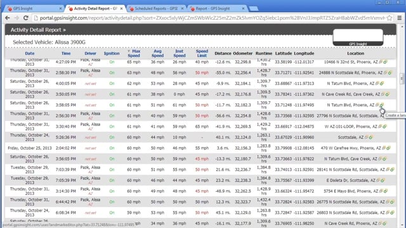406x228 pixels.
Task: Click odometer value 32,298.8
Action: click(243, 62)
